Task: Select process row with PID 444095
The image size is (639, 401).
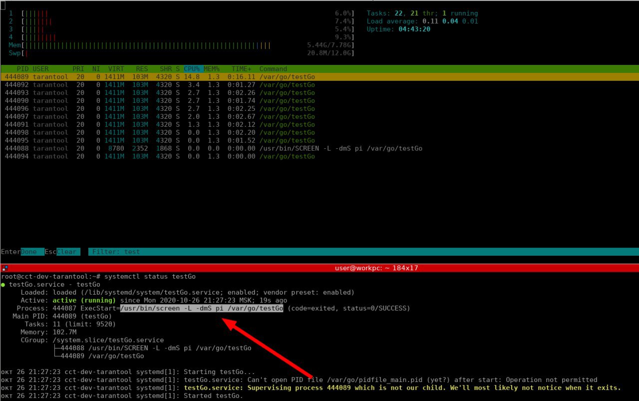Action: pyautogui.click(x=319, y=141)
